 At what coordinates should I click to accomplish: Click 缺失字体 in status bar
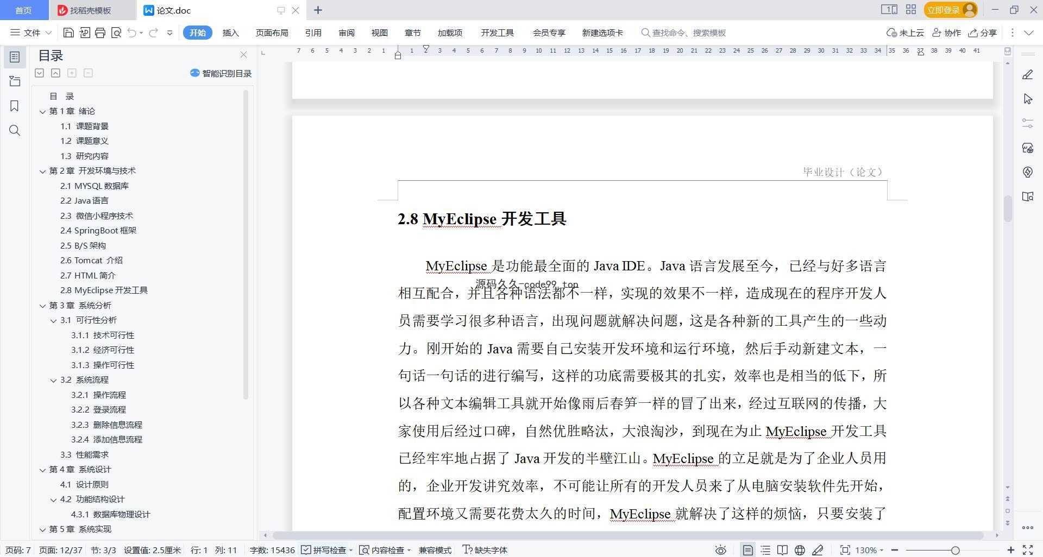(x=485, y=550)
